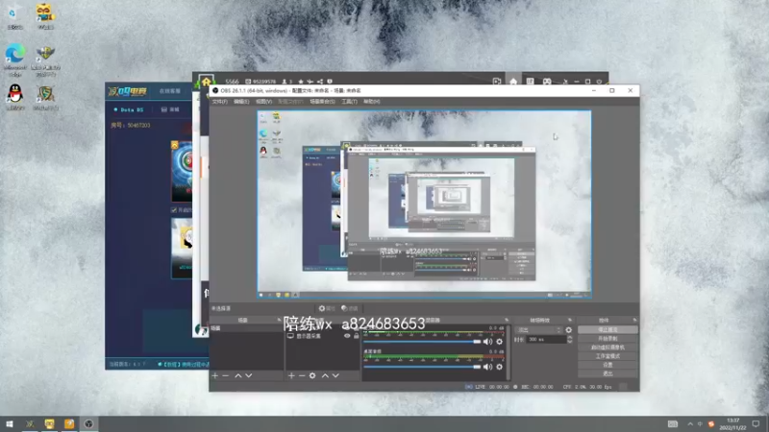Add a new source with the plus icon

point(291,375)
